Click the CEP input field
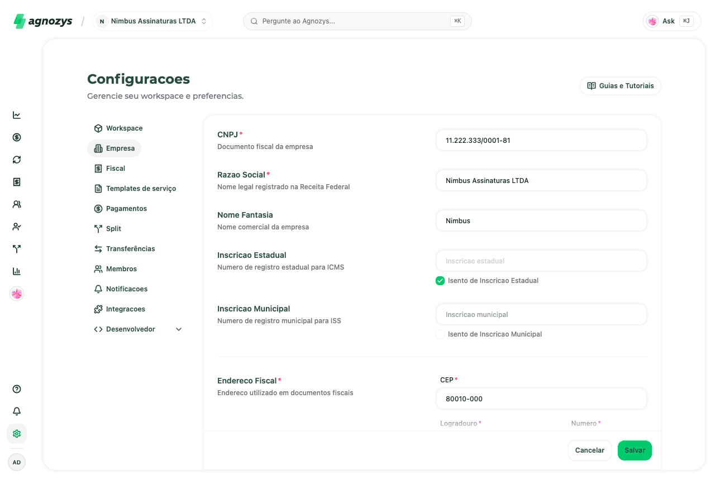This screenshot has height=480, width=715. tap(541, 399)
